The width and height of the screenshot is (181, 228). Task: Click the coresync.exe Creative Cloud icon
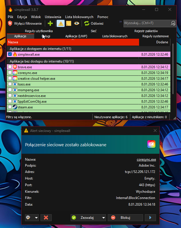15,73
